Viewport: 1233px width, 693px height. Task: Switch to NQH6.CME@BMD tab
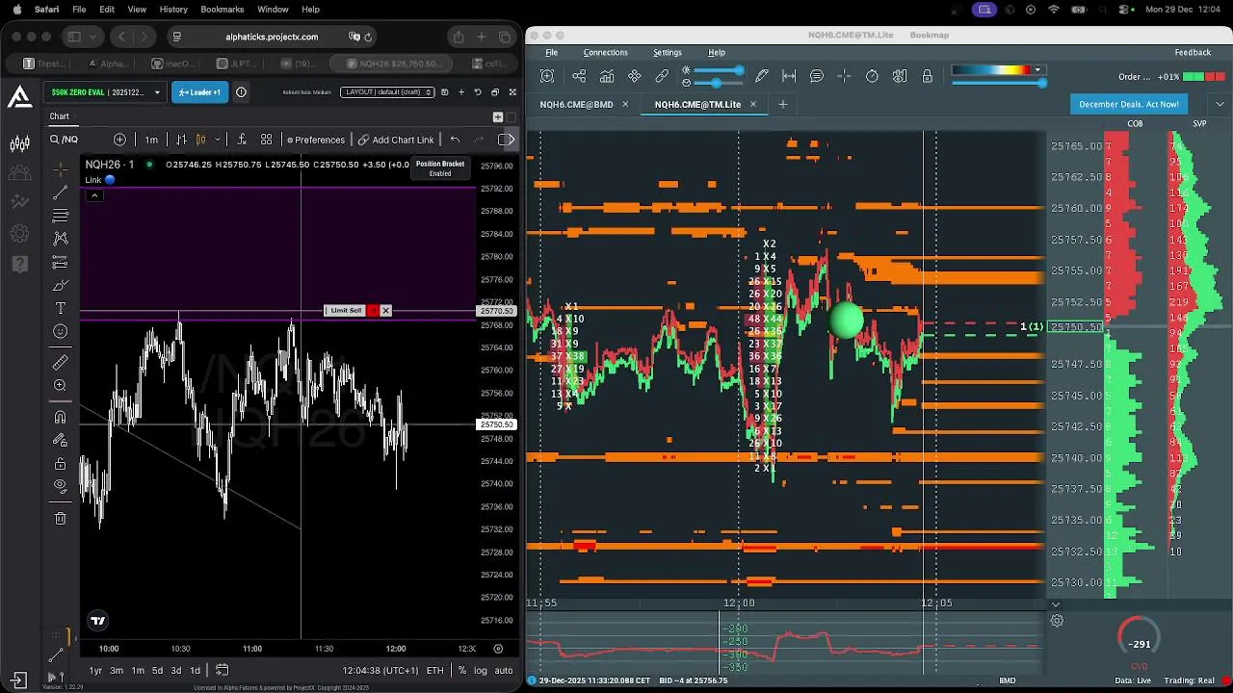[x=576, y=104]
